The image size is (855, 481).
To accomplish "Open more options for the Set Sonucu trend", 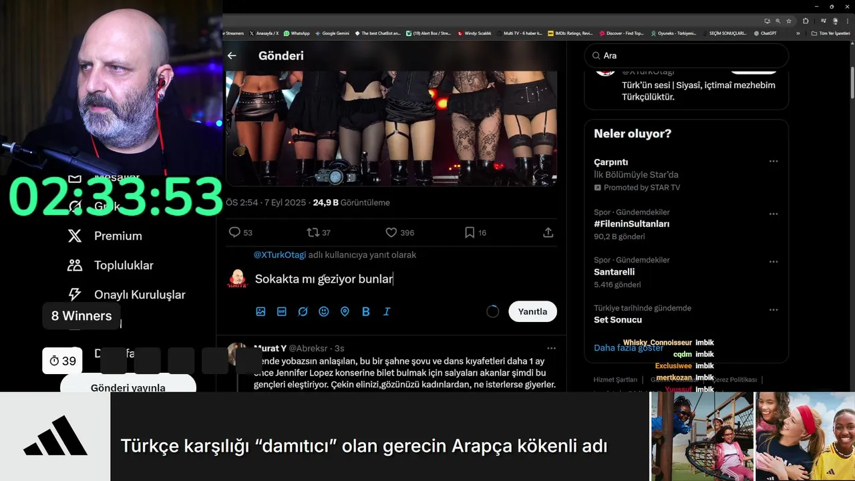I will (x=774, y=310).
